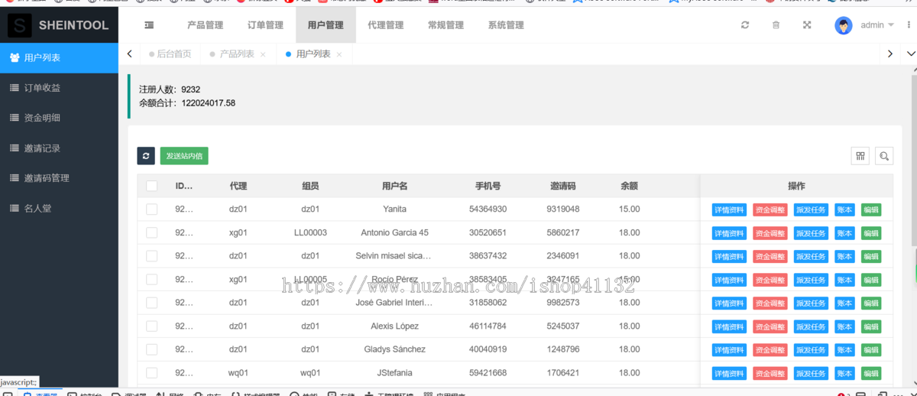The image size is (917, 396).
Task: Click 派发任务 for Gladys Sánchez
Action: click(811, 350)
